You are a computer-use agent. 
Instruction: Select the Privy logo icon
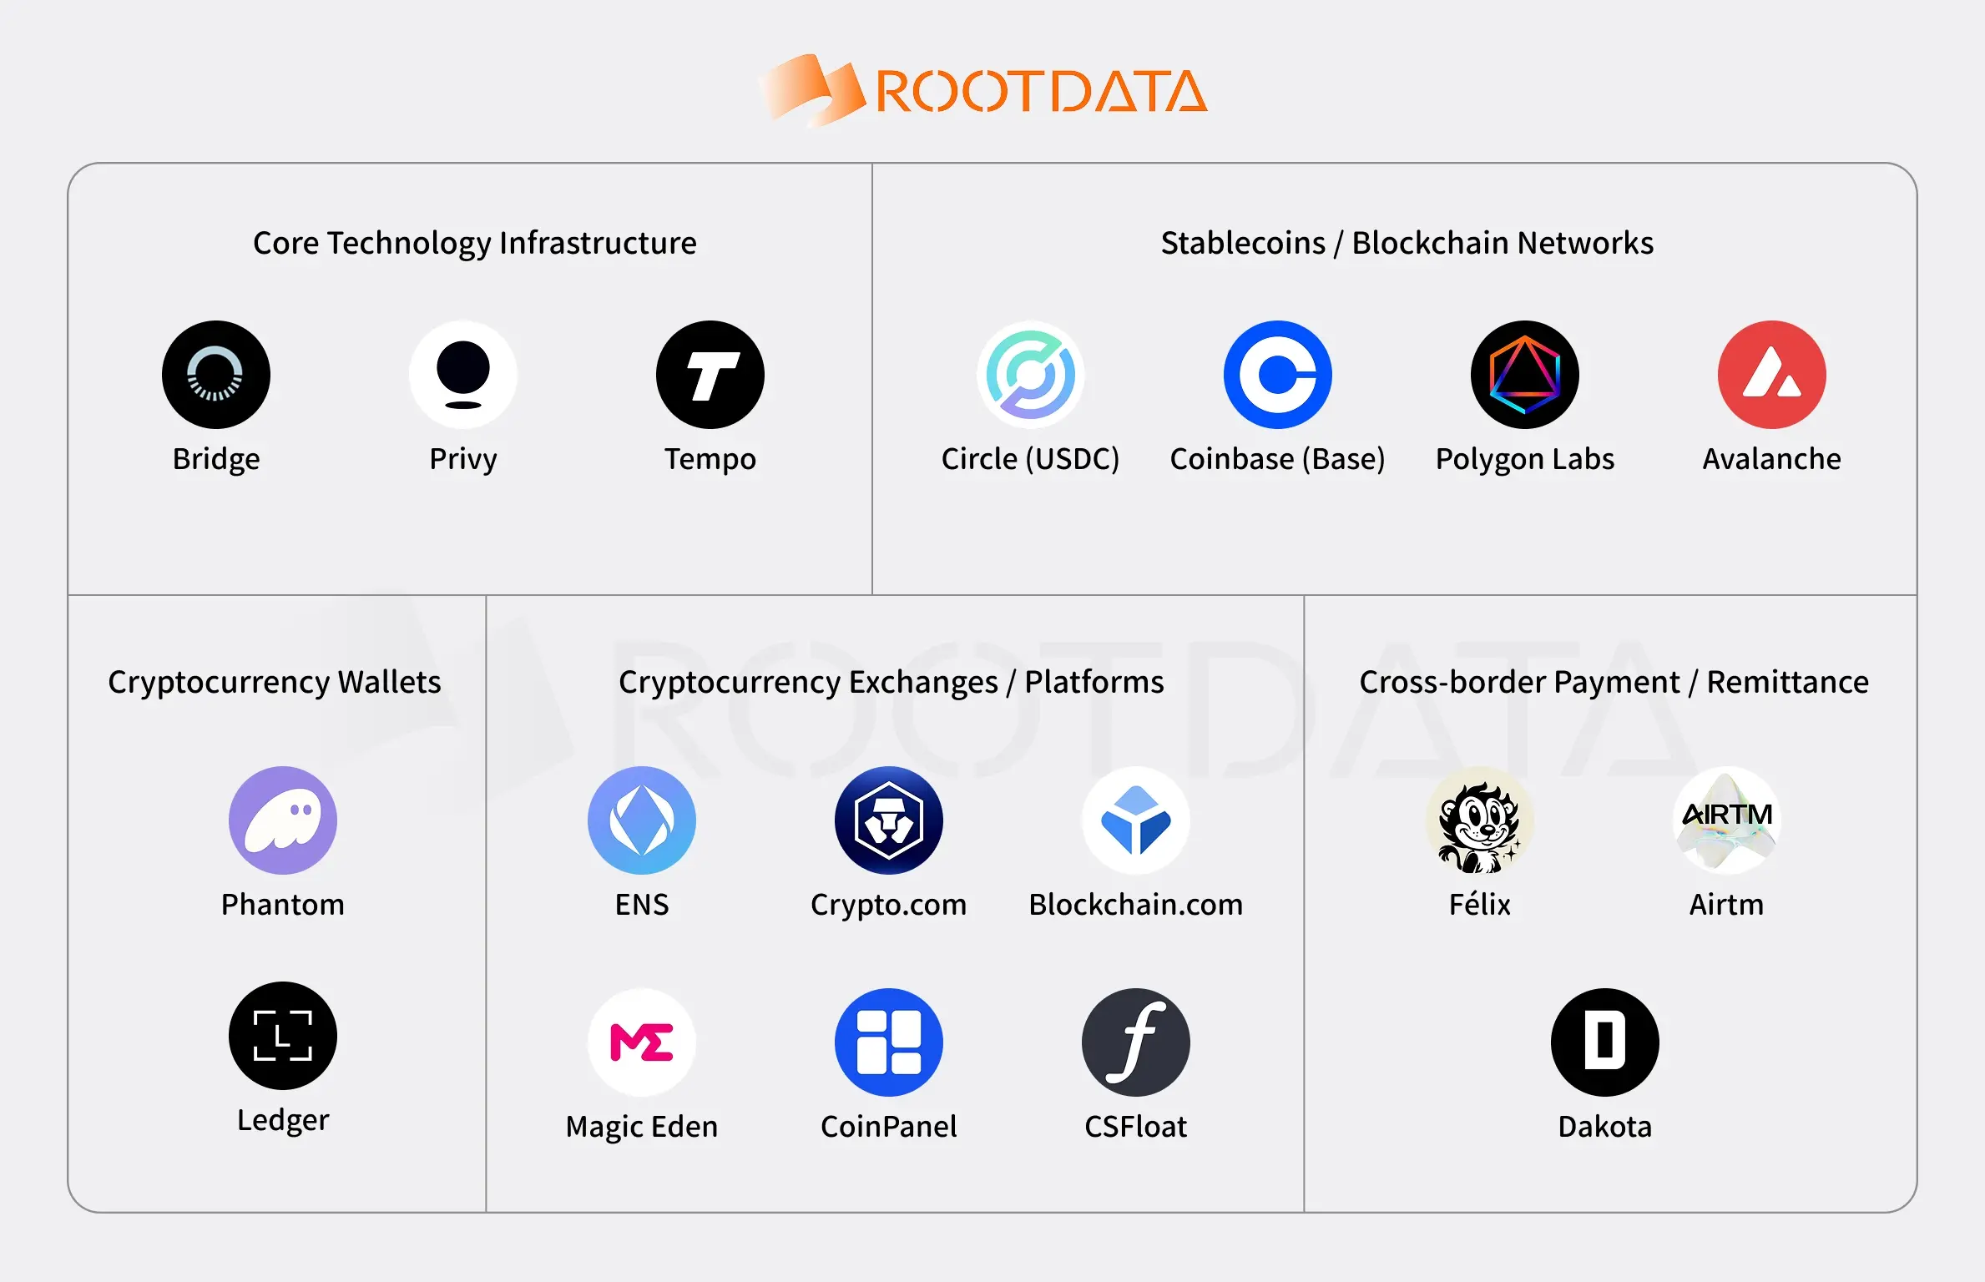point(463,375)
